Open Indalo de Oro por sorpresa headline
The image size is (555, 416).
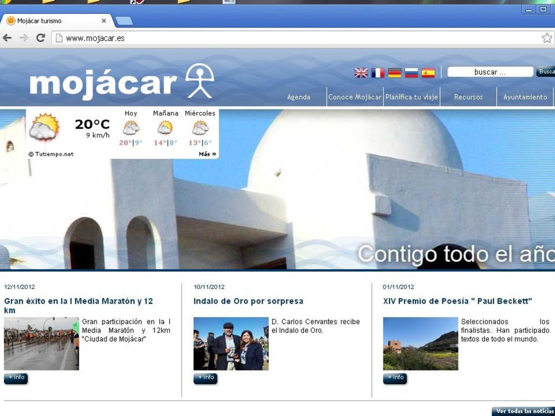tap(248, 301)
